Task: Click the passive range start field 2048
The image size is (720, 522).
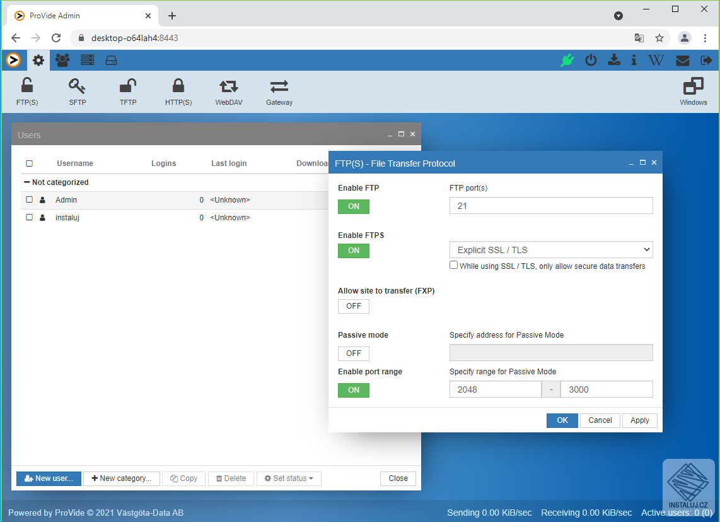Action: 496,389
